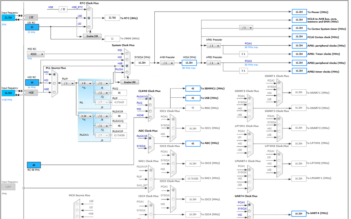This screenshot has width=351, height=219.
Task: Open Cortex System timer divider dropdown
Action: pos(246,28)
